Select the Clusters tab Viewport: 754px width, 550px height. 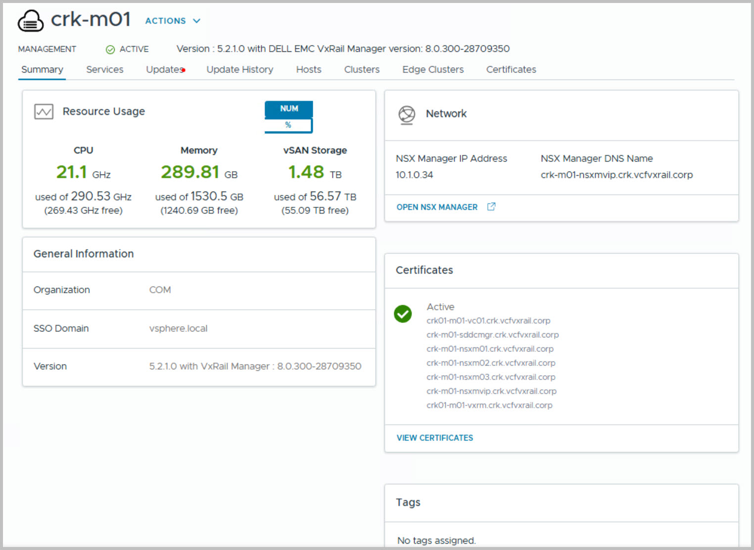click(x=362, y=70)
